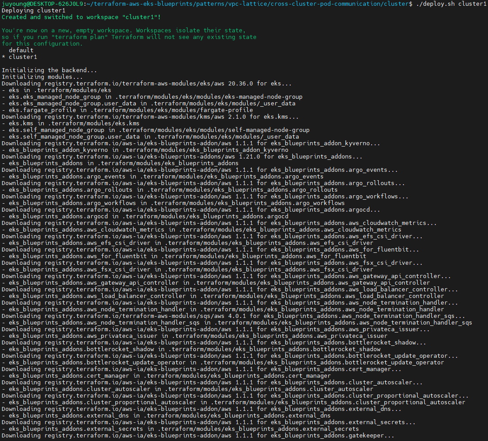Click the '- eks_blueprints_addons.external_dns in' line

166,415
